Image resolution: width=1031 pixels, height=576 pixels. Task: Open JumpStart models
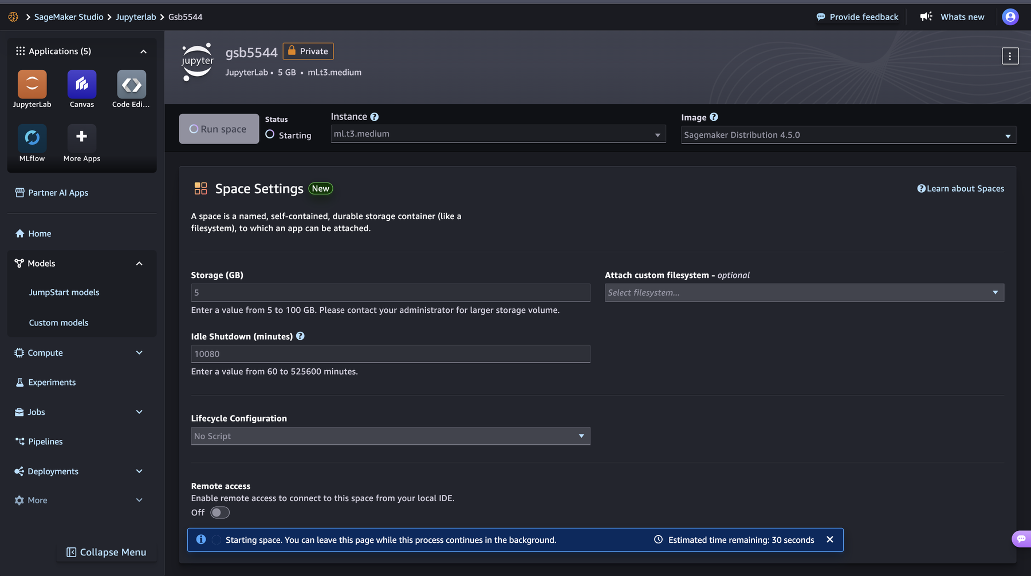pyautogui.click(x=64, y=292)
